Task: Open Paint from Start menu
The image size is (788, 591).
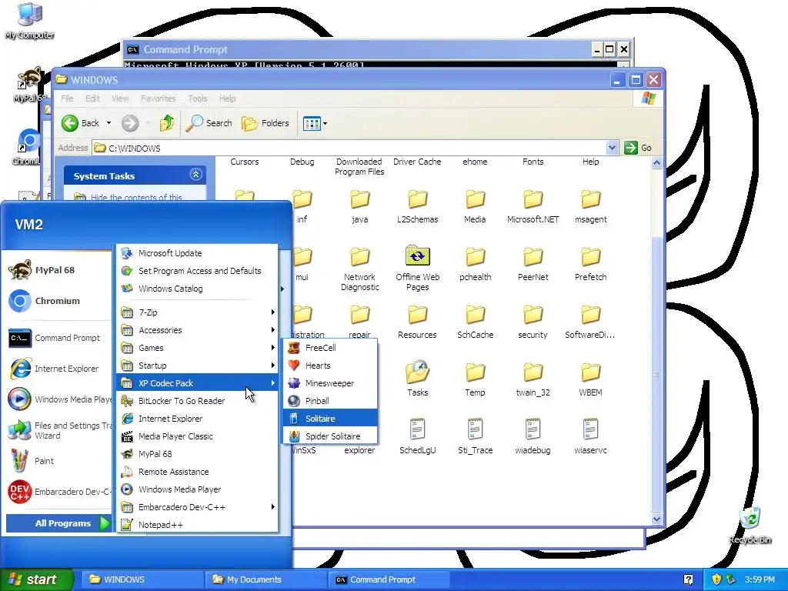Action: (x=58, y=461)
